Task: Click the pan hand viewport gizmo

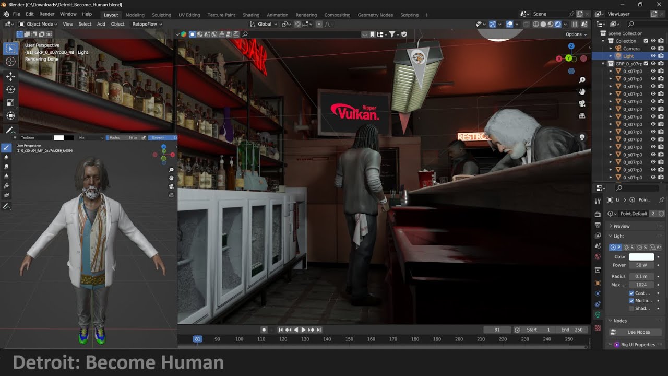Action: [582, 92]
